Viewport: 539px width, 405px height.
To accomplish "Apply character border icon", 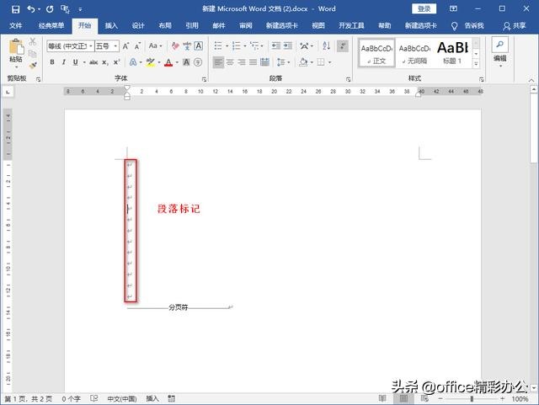I will tap(199, 45).
